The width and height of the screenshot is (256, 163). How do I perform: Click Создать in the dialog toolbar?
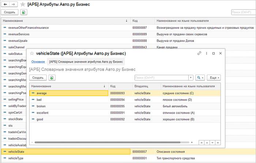(38, 77)
